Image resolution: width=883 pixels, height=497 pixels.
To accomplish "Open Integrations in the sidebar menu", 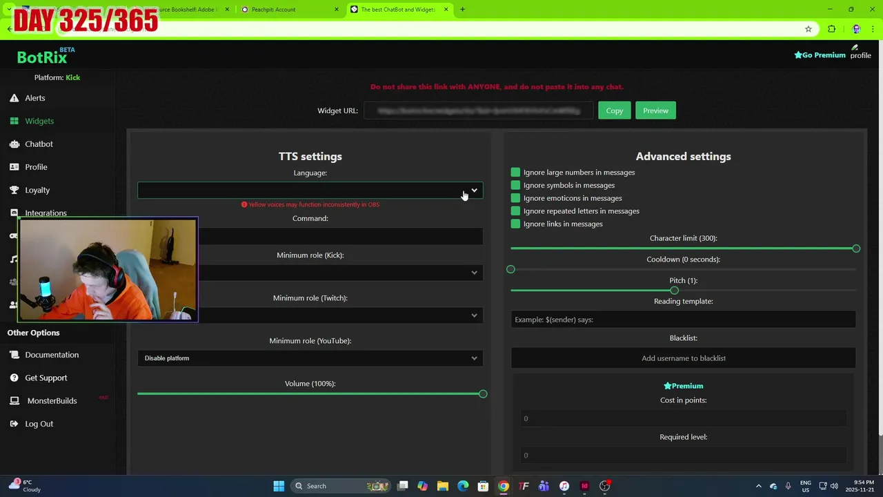I will pyautogui.click(x=46, y=213).
